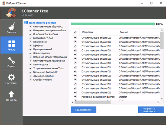Select the Реестр registry section
Screen dimensions: 166x125
[x=11, y=45]
